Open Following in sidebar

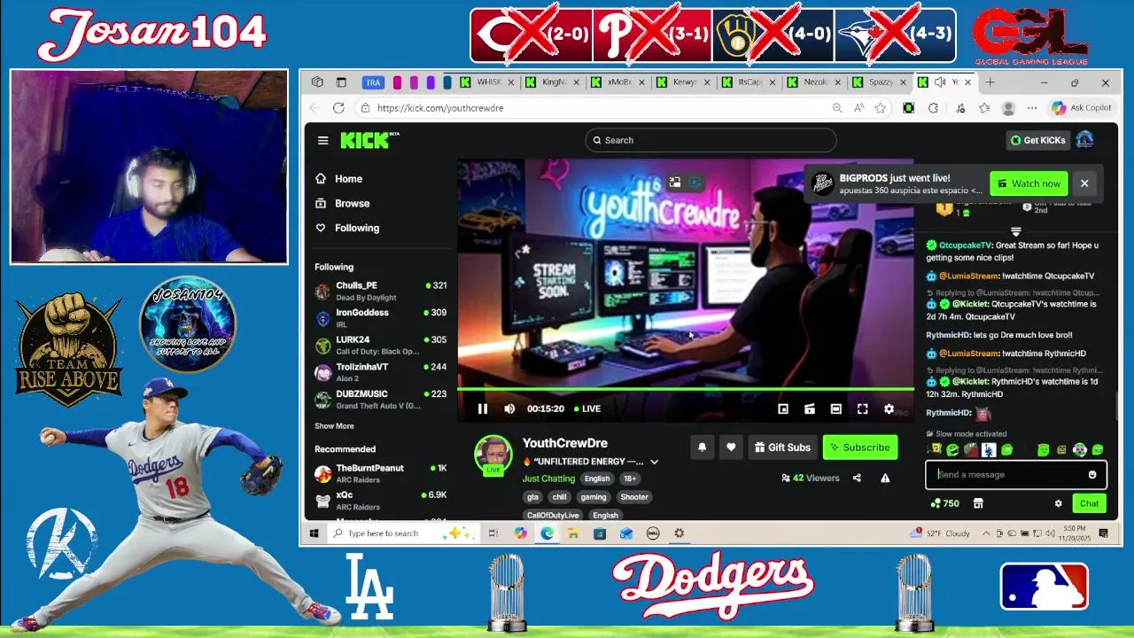(347, 228)
